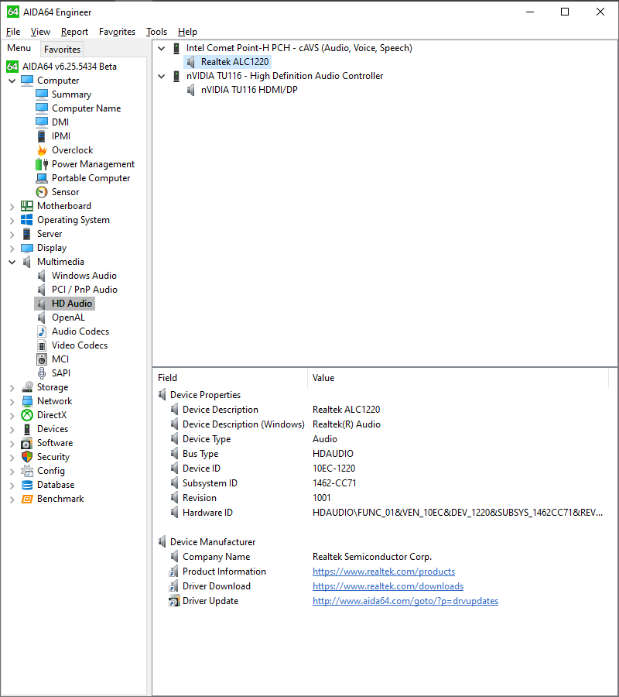The image size is (619, 697).
Task: Expand the Operating System node
Action: point(12,221)
